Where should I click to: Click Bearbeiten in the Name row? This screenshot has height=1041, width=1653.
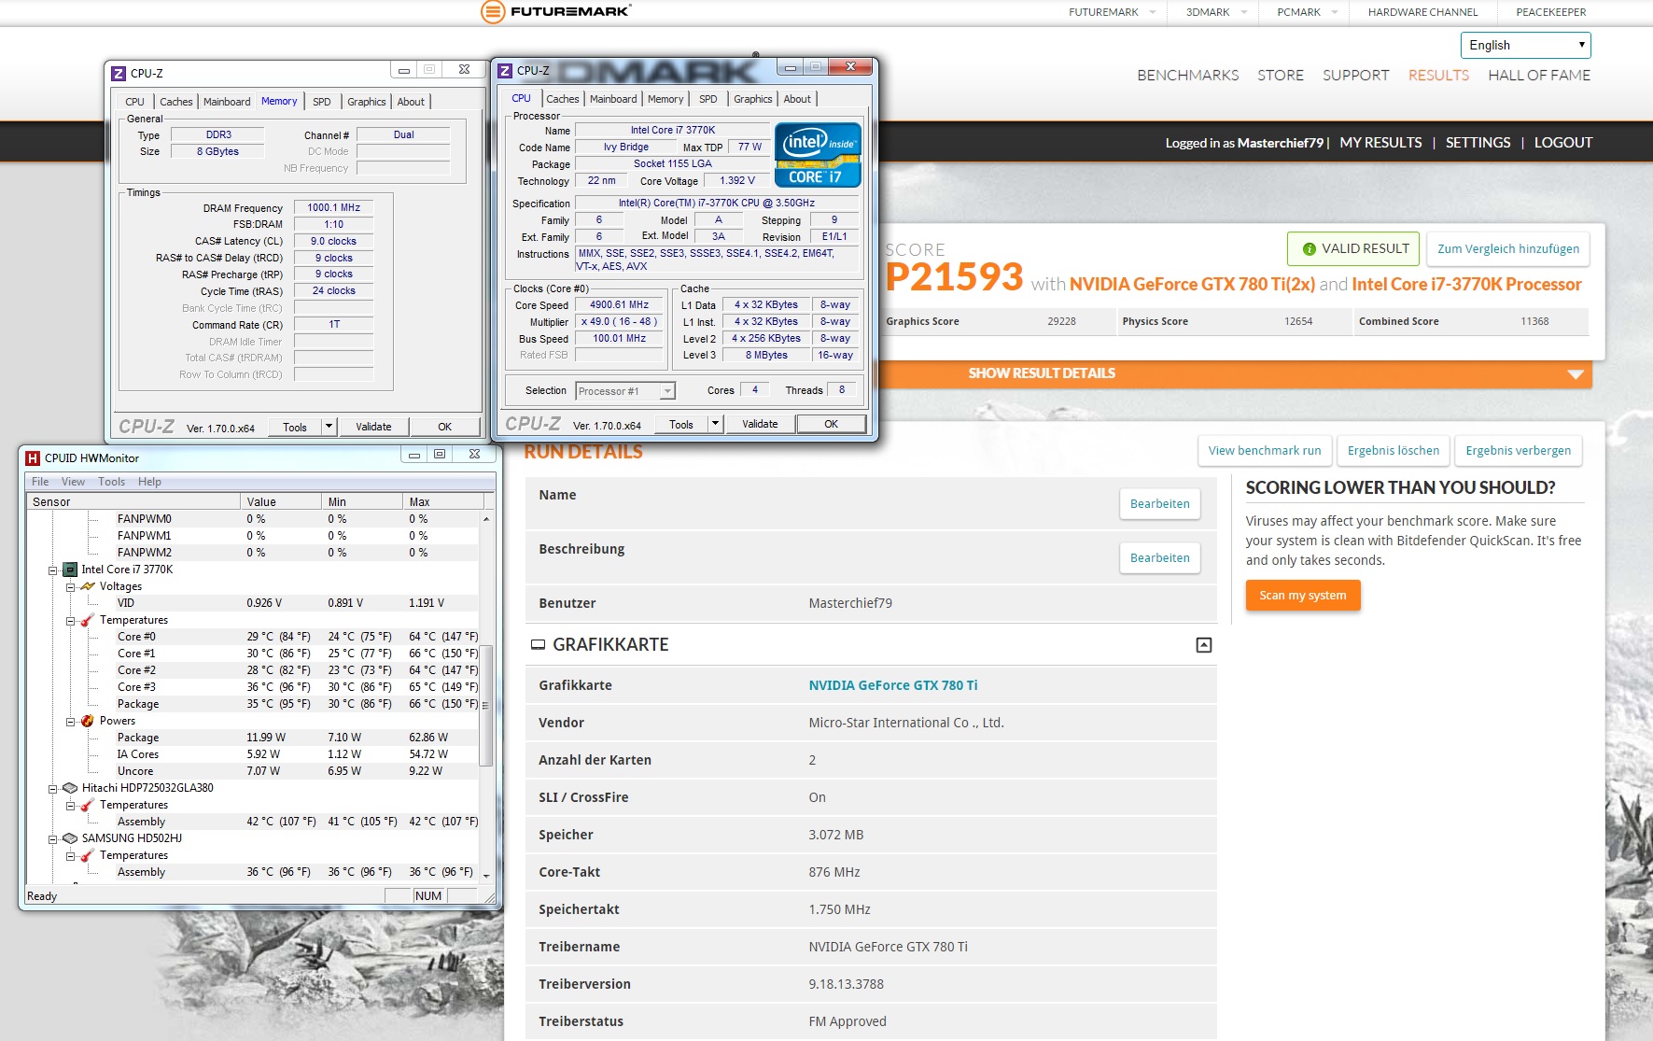pyautogui.click(x=1160, y=504)
